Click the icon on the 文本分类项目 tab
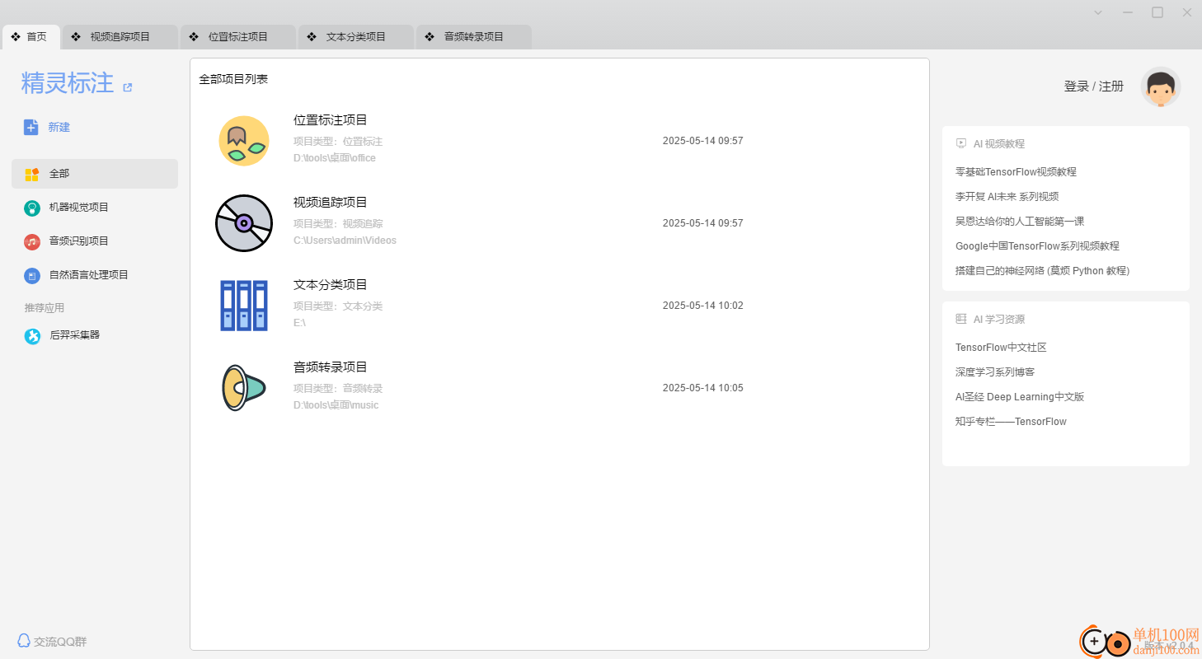The height and width of the screenshot is (659, 1202). (x=312, y=37)
